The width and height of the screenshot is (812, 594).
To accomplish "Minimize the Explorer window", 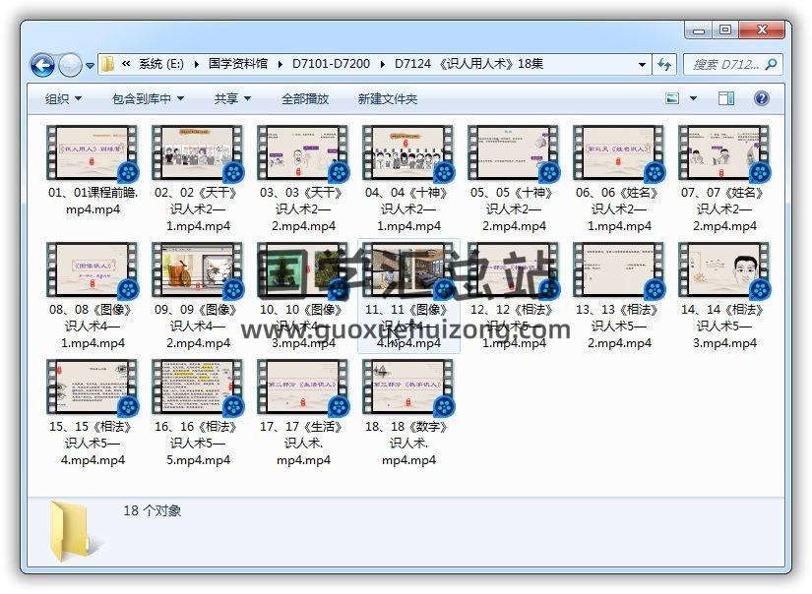I will click(x=699, y=31).
